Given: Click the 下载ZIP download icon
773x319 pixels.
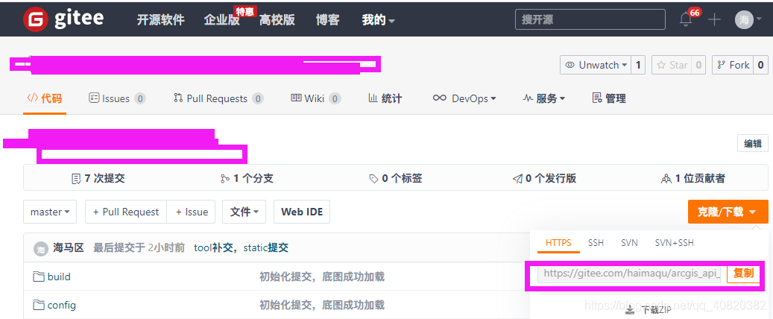Looking at the screenshot, I should click(x=630, y=310).
